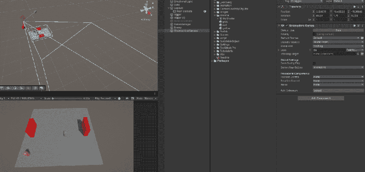365x172 pixels.
Task: Open the Full HD resolution dropdown
Action: click(26, 99)
